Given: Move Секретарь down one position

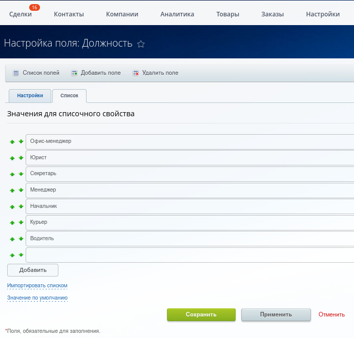Looking at the screenshot, I should pos(21,174).
